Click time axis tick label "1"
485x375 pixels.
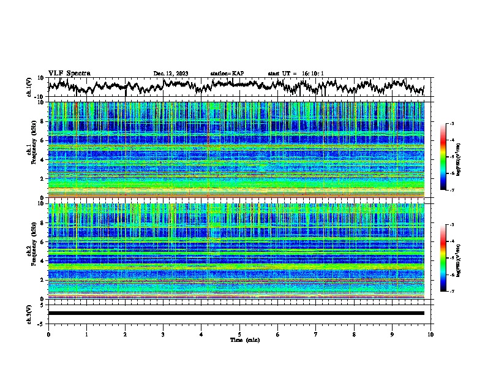coord(86,335)
